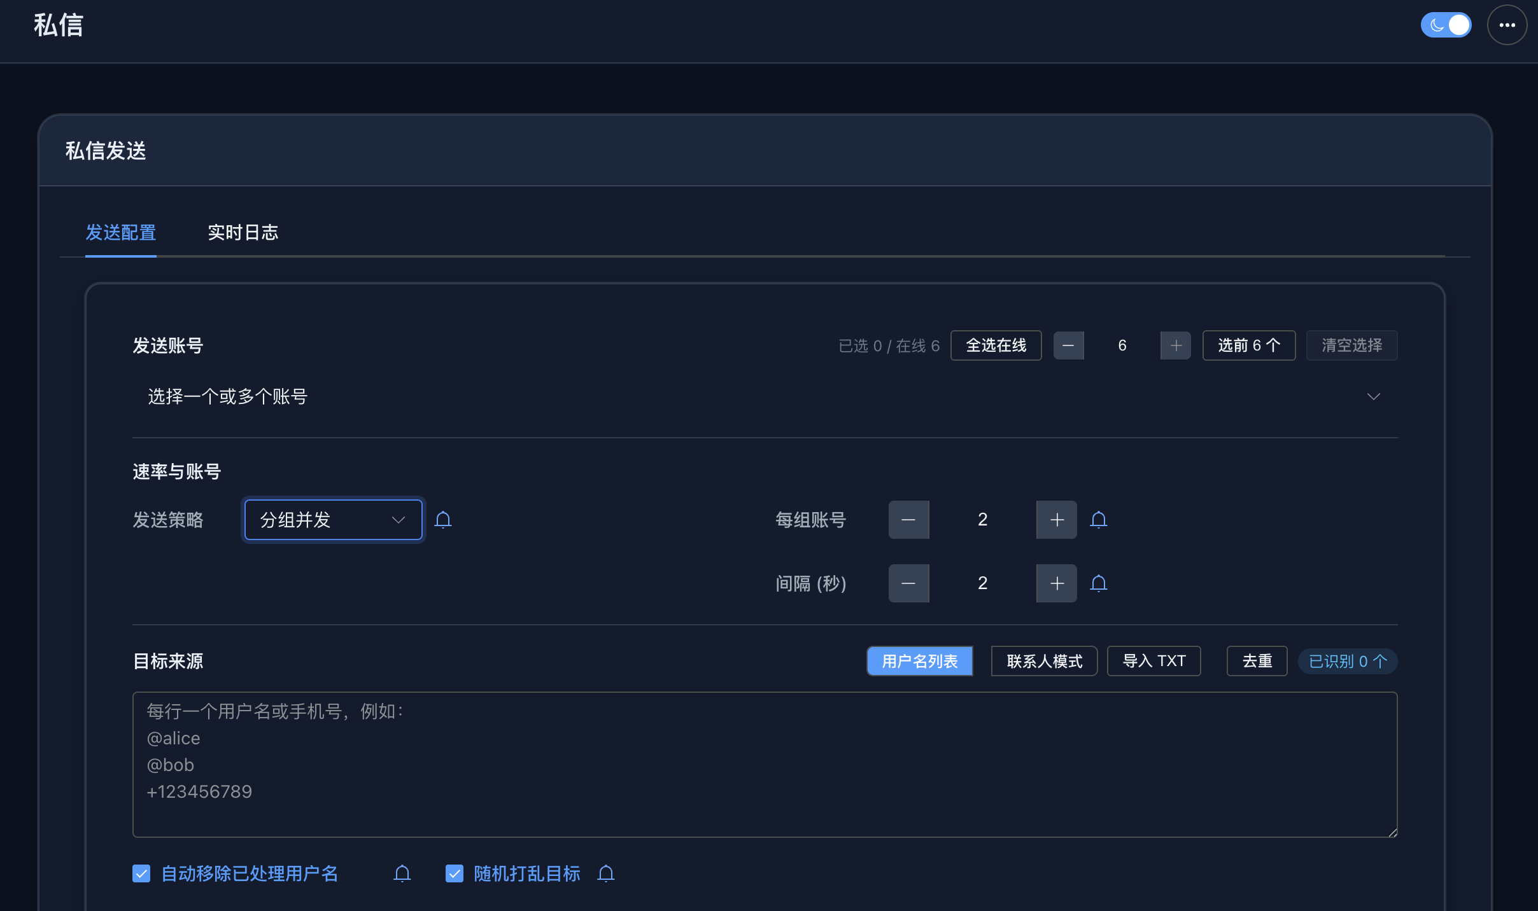Click inside the username list text area
Screen dimensions: 1538x911
764,763
